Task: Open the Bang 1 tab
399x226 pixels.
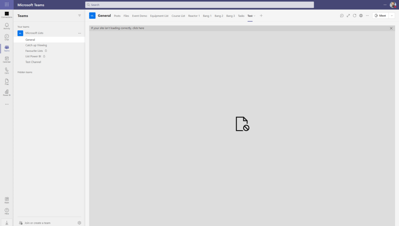Action: coord(207,16)
